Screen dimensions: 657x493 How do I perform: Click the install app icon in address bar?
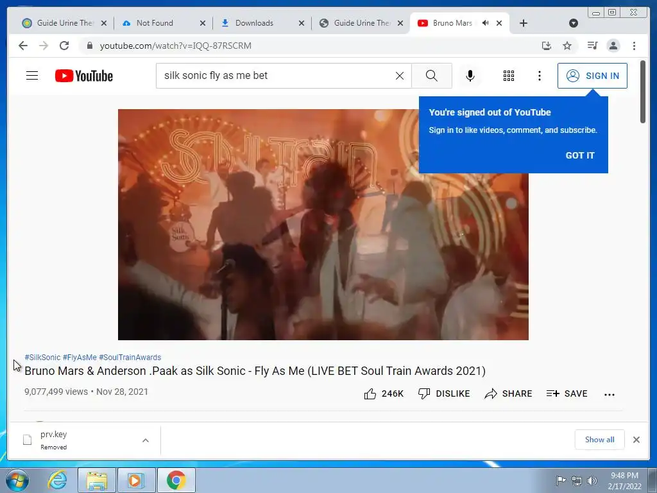click(x=547, y=46)
